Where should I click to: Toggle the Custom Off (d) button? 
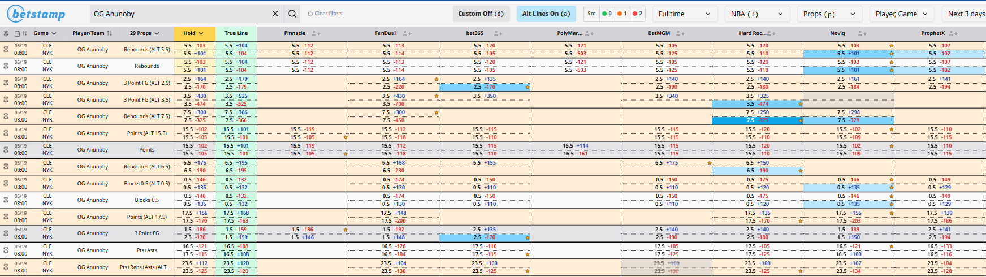coord(481,14)
